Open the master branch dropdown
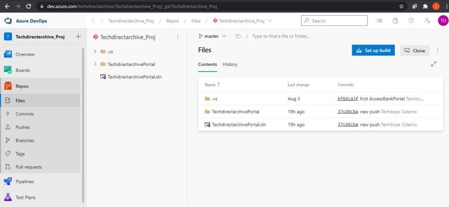449x207 pixels. point(212,36)
